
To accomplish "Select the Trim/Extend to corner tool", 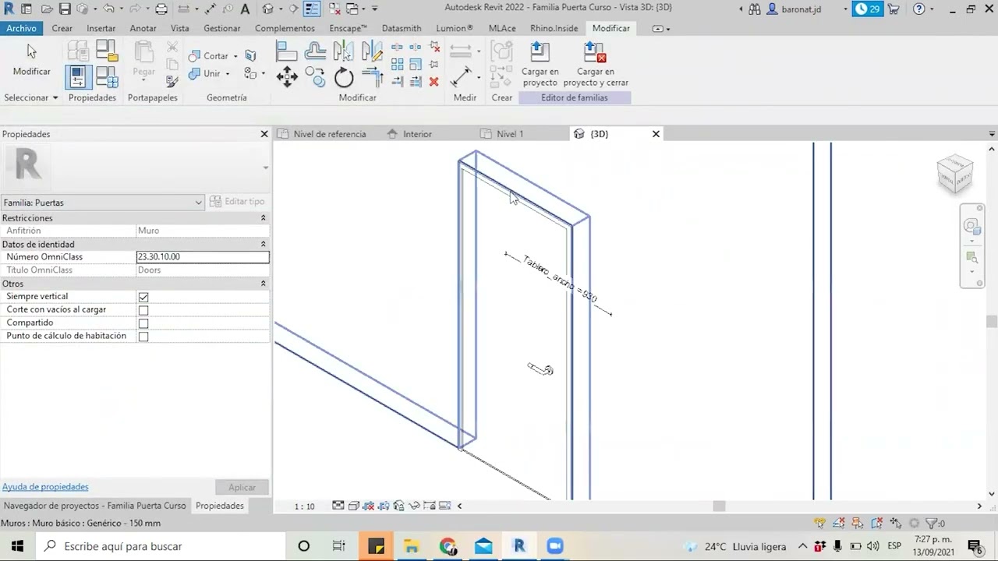I will (372, 76).
